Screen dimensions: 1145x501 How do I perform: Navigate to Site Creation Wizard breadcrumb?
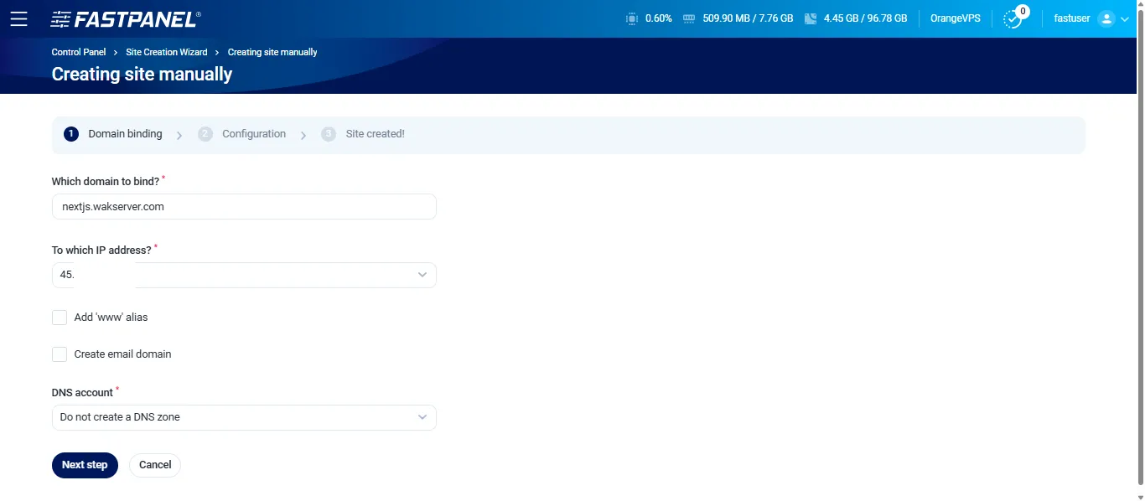pyautogui.click(x=166, y=51)
